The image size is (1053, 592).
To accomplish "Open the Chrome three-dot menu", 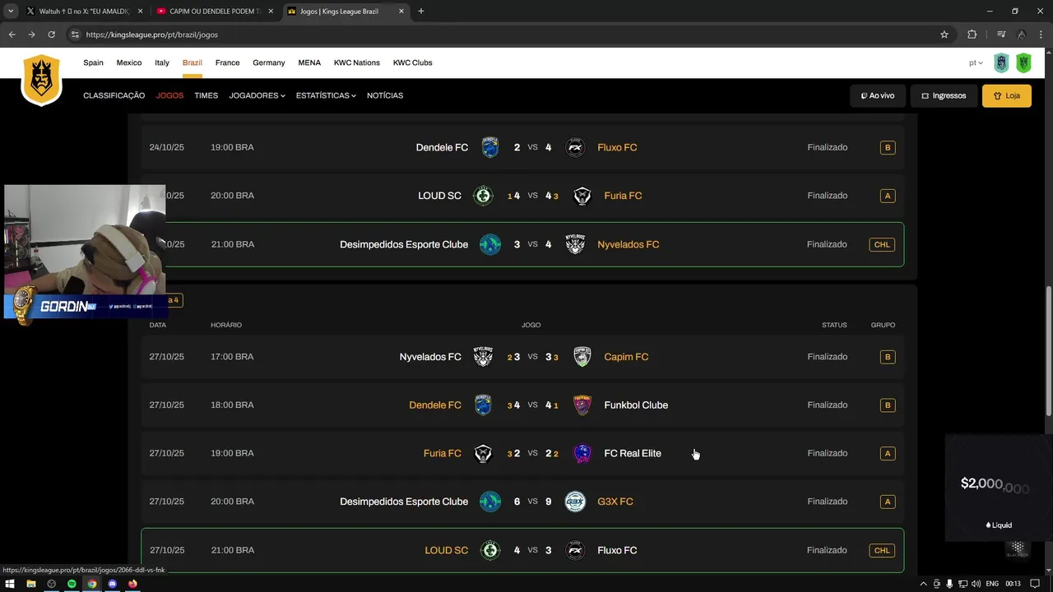I will click(1041, 35).
